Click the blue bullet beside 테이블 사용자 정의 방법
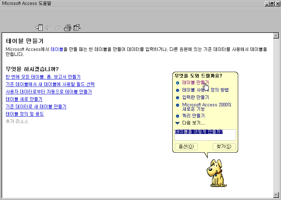The height and width of the screenshot is (200, 281). 177,90
